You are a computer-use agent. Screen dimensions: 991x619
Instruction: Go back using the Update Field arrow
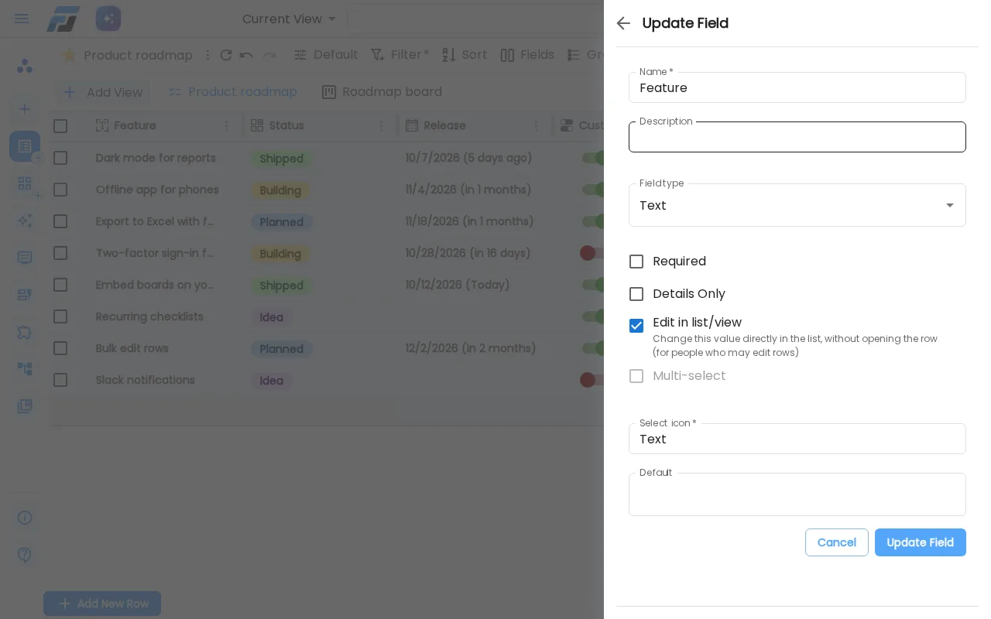(623, 23)
